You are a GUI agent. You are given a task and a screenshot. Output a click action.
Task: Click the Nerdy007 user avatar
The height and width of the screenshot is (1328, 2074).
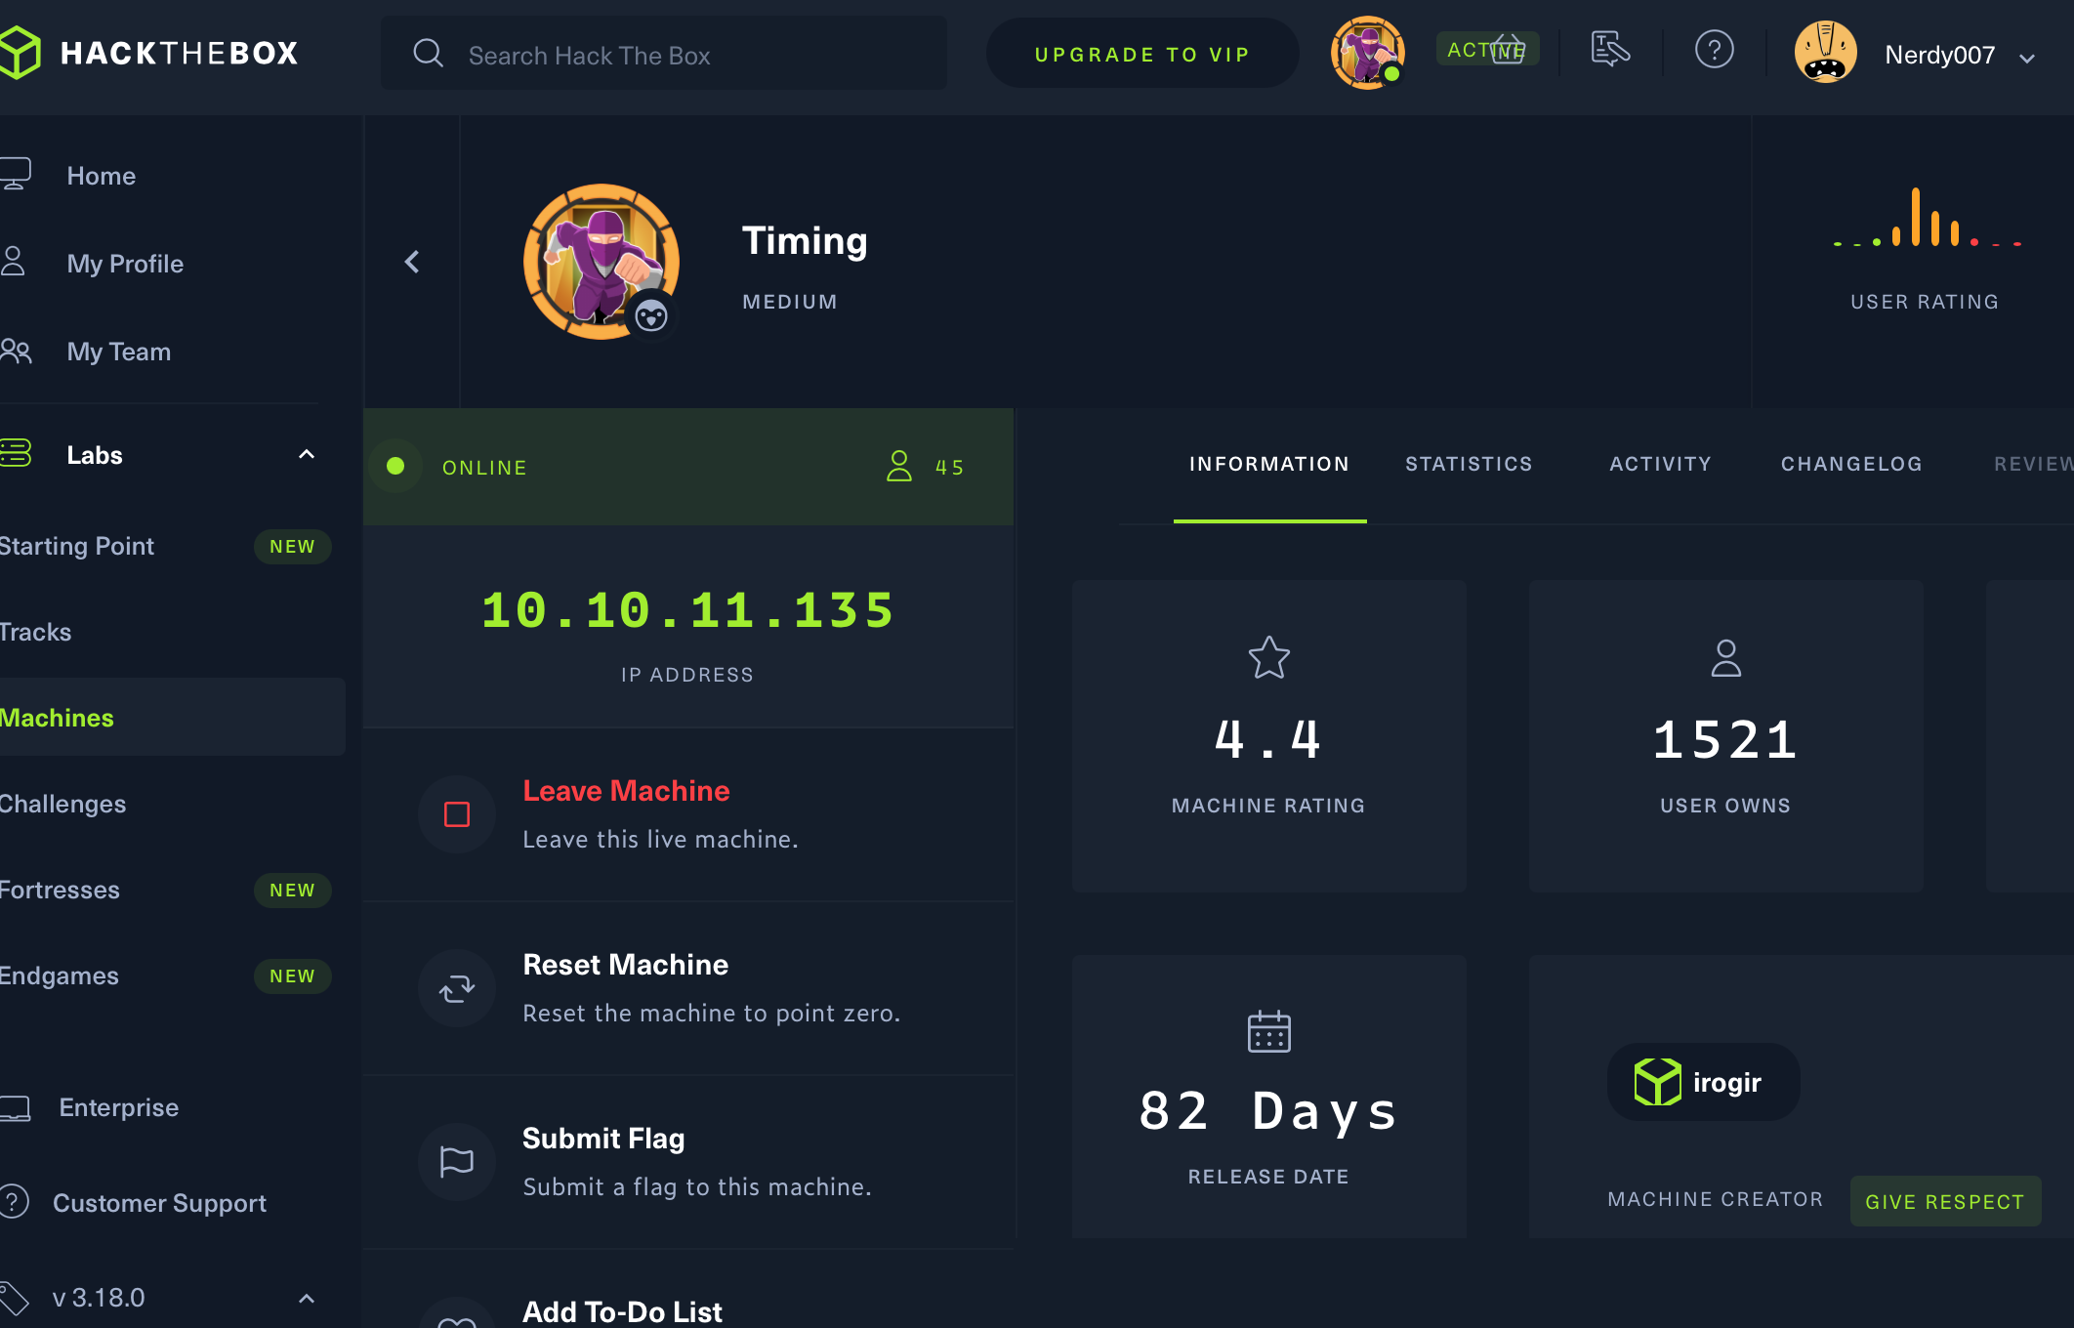(1825, 53)
